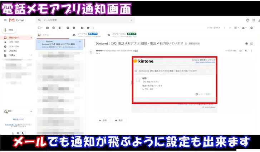Switch to the メイン tab
Viewport: 260px width, 152px height.
tap(52, 35)
